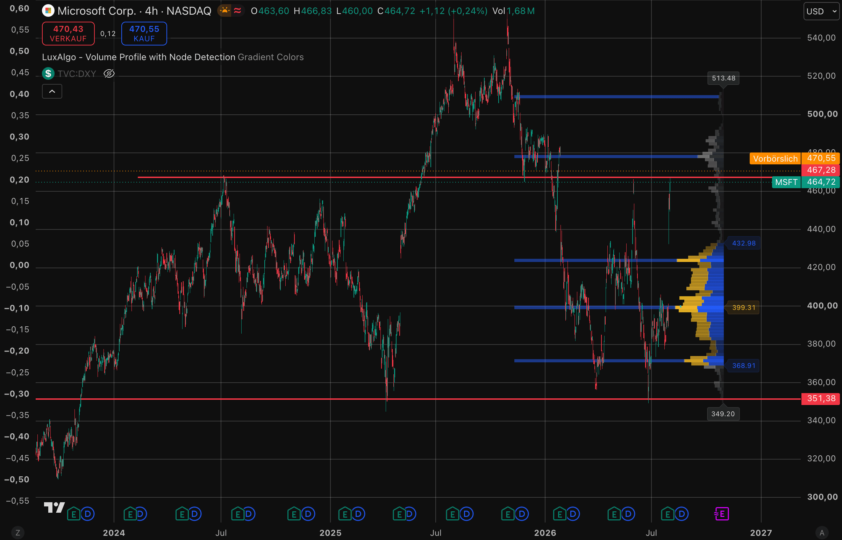Open the first dividend marker after the 2025 label
The width and height of the screenshot is (842, 540).
click(x=358, y=514)
